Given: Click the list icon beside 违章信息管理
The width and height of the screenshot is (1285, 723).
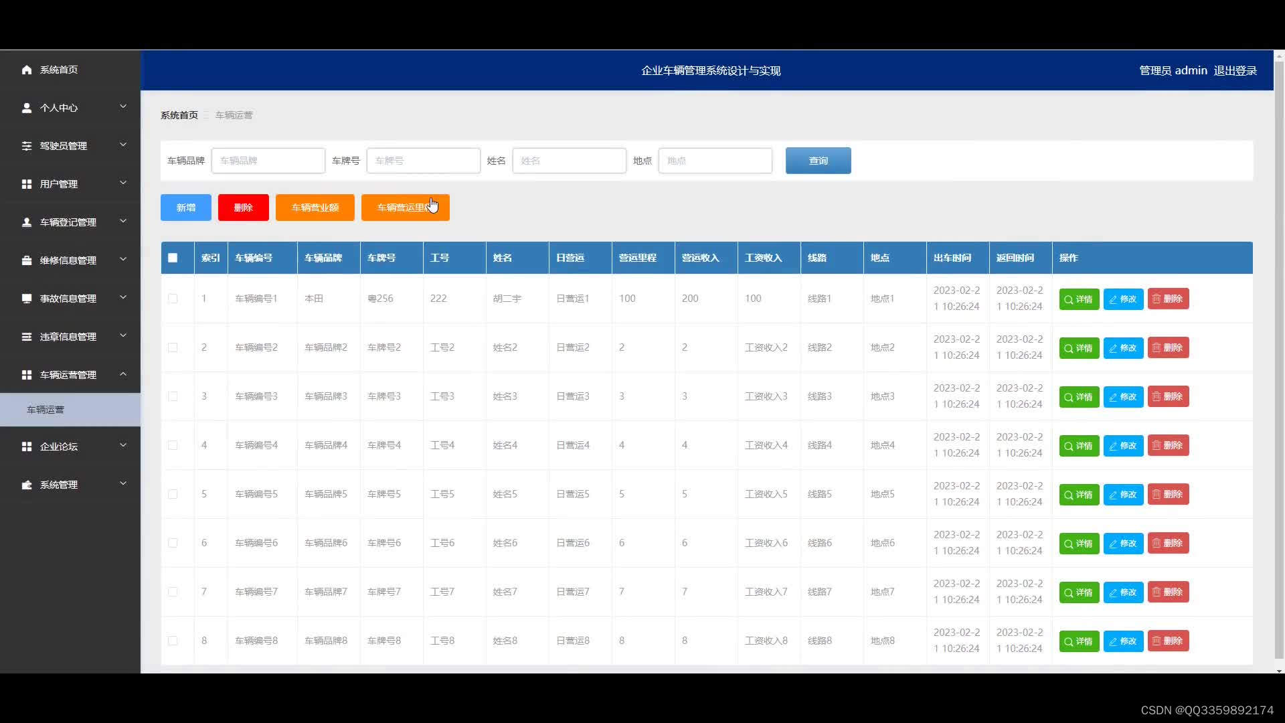Looking at the screenshot, I should pyautogui.click(x=27, y=337).
